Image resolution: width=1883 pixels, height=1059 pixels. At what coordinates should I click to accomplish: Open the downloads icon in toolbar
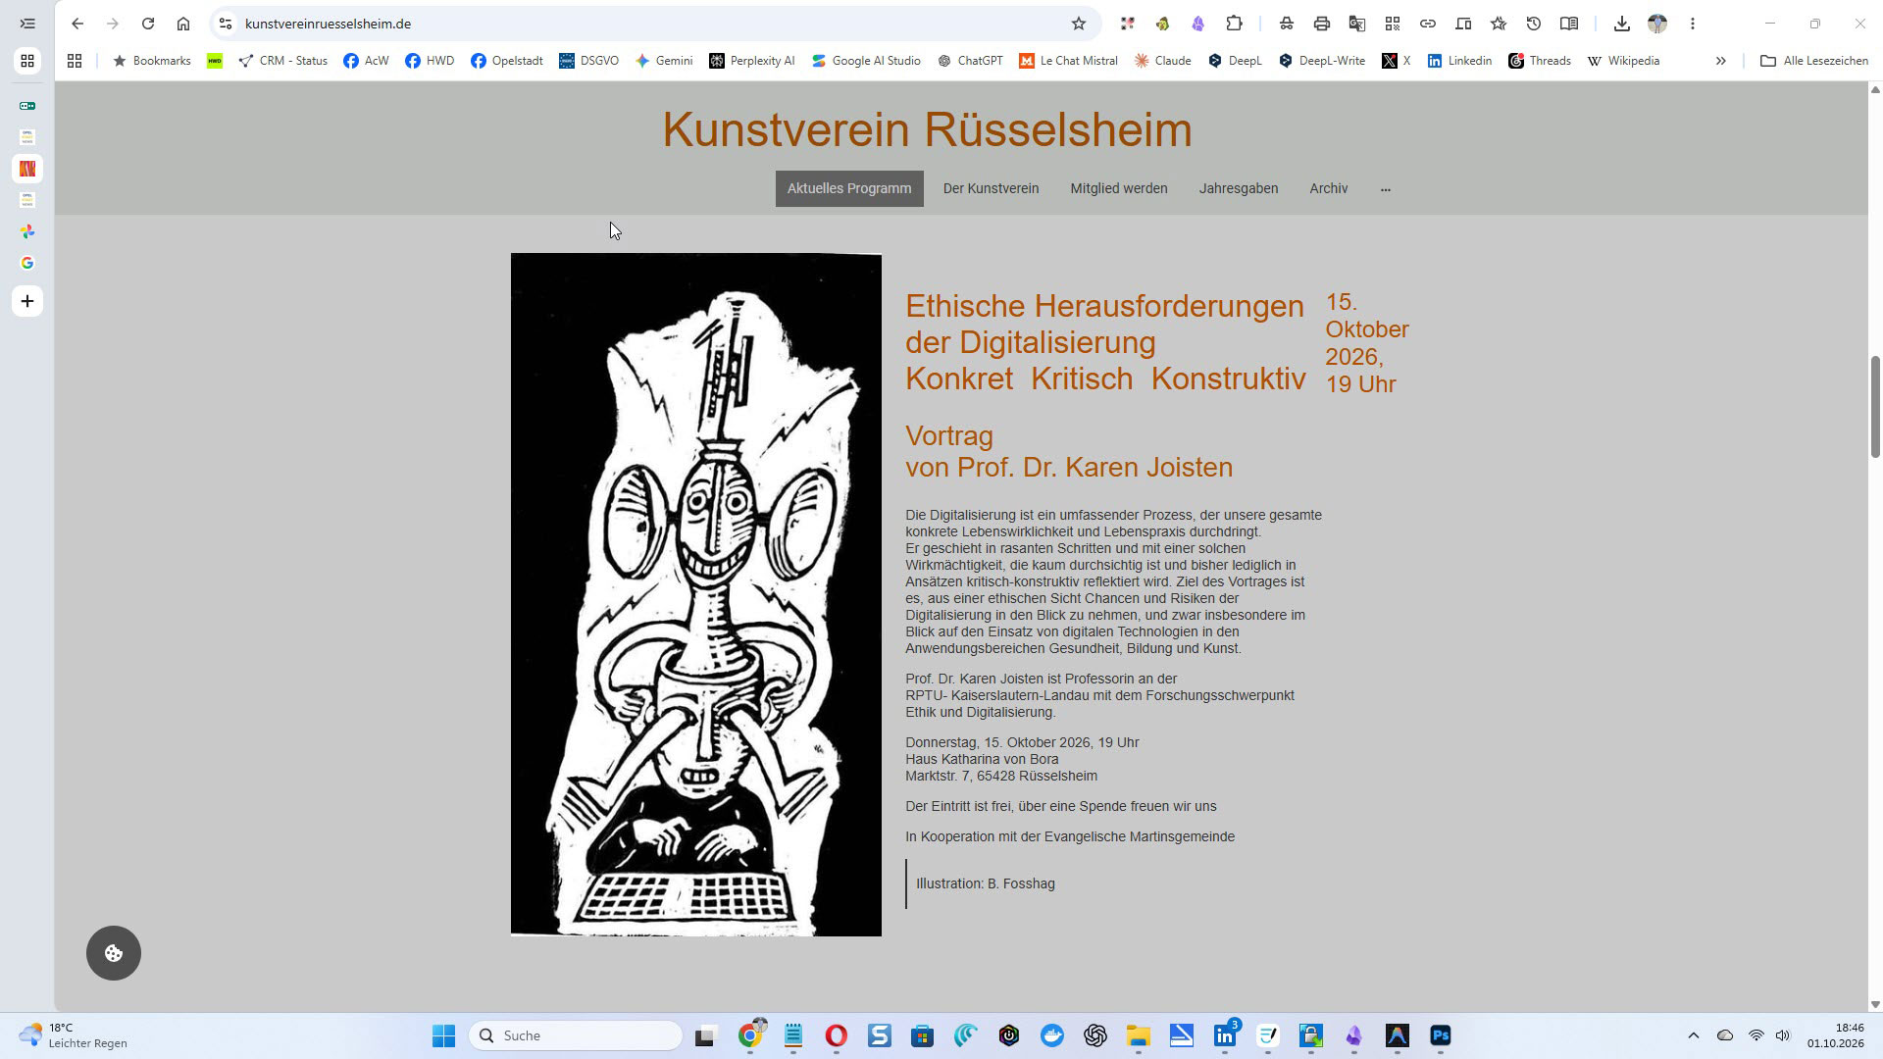click(x=1622, y=24)
